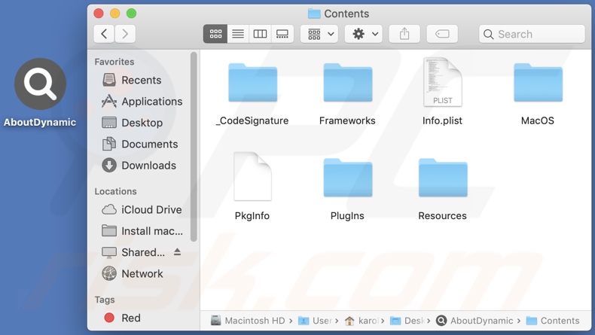Click the sidebar scrollbar

coord(194,147)
